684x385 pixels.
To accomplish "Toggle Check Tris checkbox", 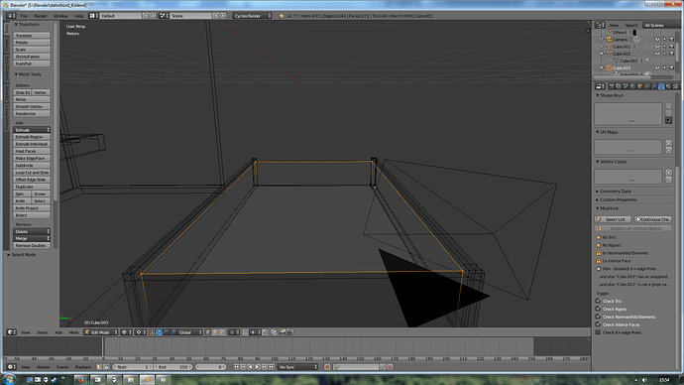I will 598,301.
